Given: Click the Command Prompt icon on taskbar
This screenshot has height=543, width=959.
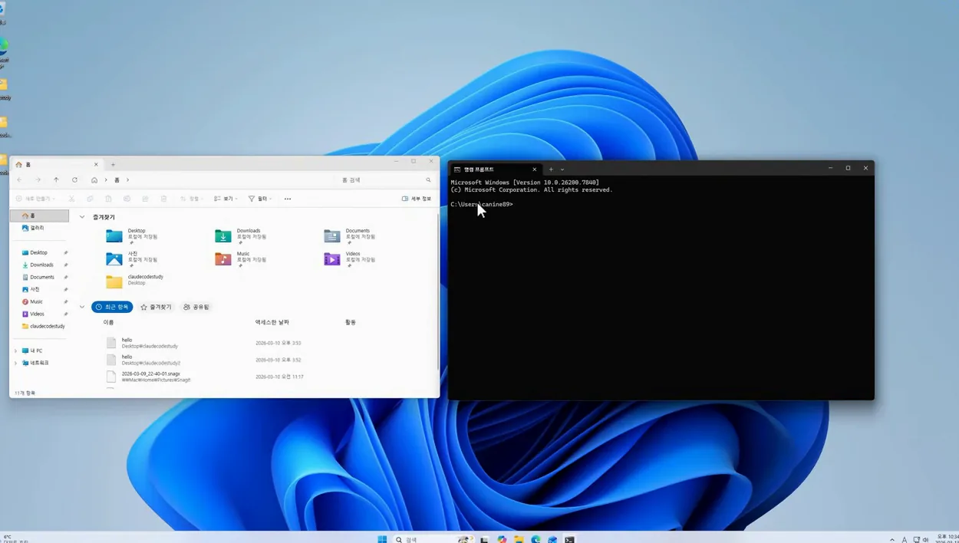Looking at the screenshot, I should 569,539.
